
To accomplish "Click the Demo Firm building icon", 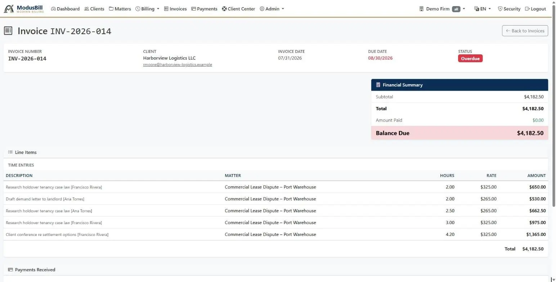I will (x=421, y=9).
